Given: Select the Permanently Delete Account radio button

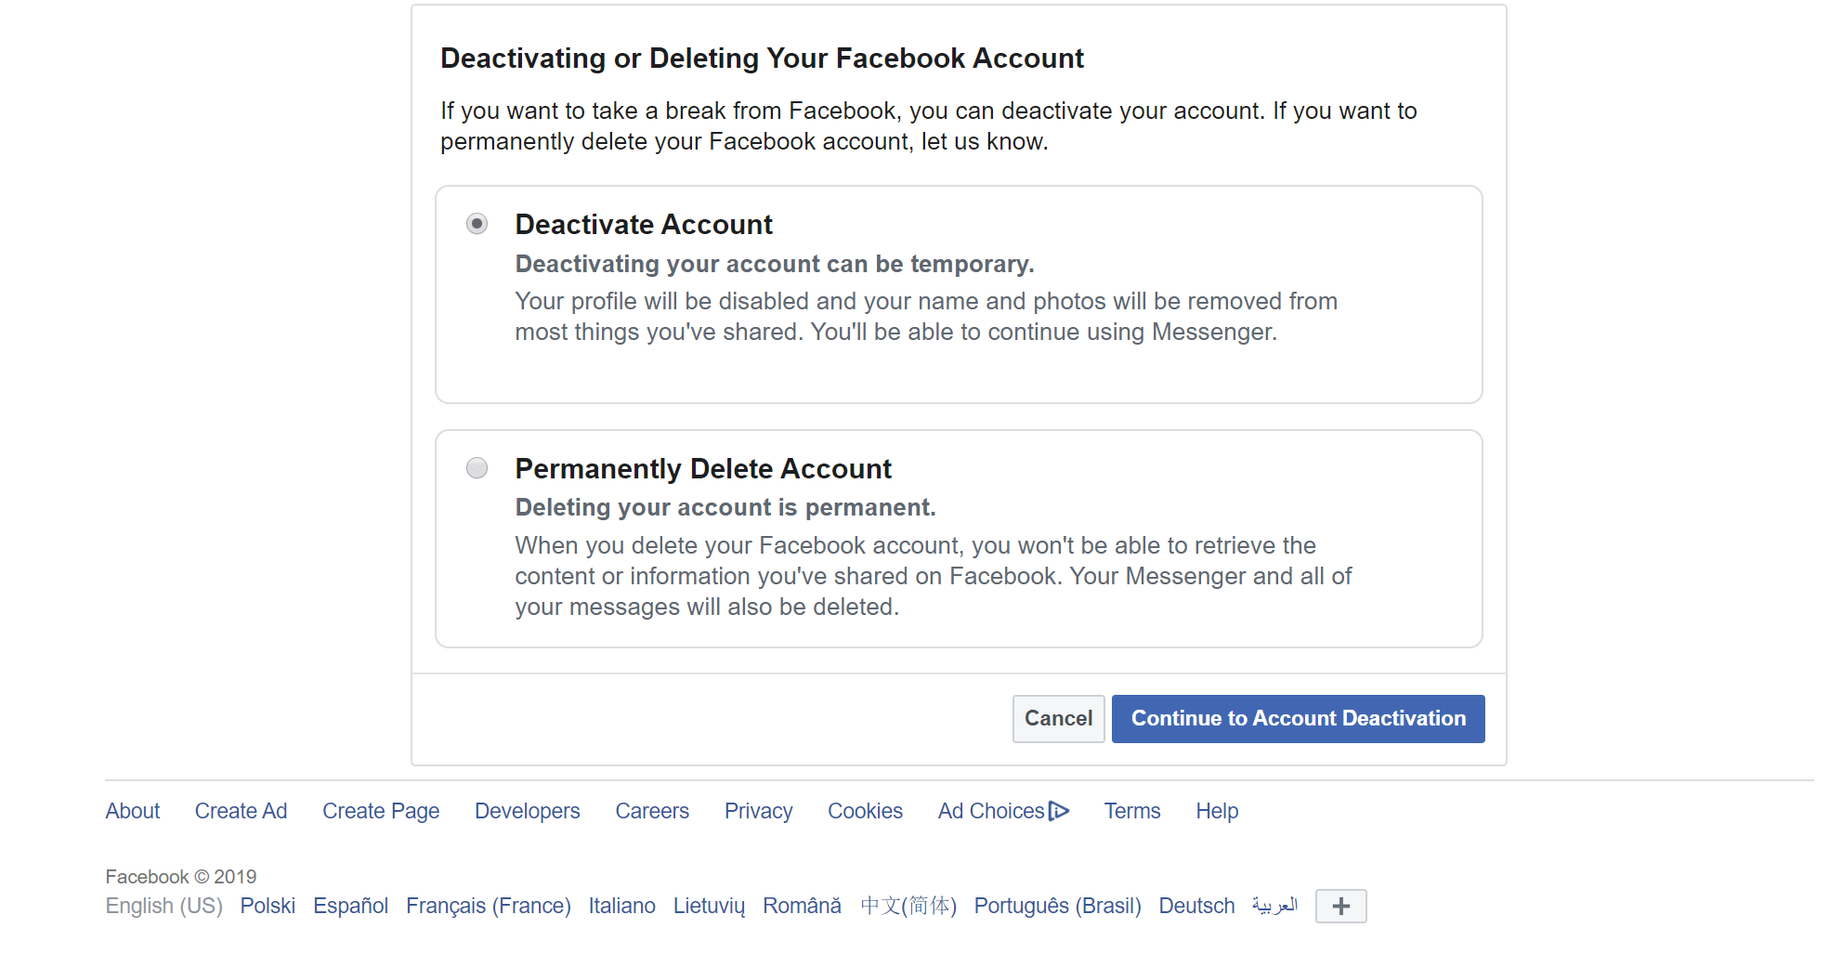Looking at the screenshot, I should (x=477, y=468).
